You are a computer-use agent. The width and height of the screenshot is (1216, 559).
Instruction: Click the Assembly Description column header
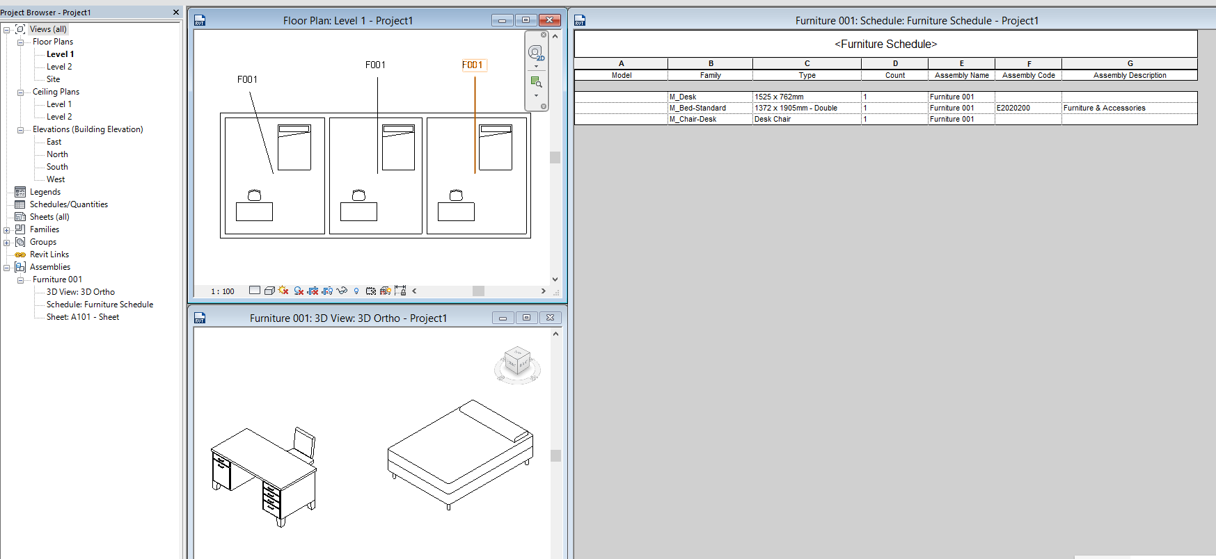pyautogui.click(x=1130, y=75)
